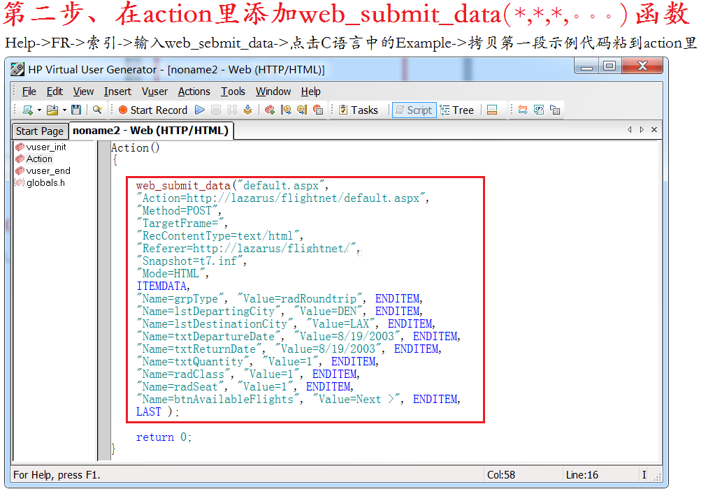The image size is (722, 489).
Task: Click tab scroll right arrow
Action: point(642,130)
